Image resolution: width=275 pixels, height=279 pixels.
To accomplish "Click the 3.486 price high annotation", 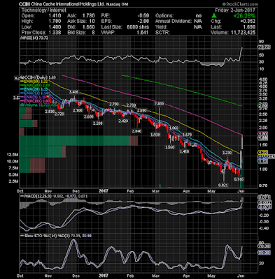I will pyautogui.click(x=73, y=92).
